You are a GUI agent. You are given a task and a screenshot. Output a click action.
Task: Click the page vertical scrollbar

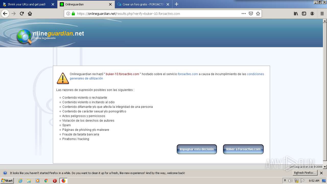point(325,92)
